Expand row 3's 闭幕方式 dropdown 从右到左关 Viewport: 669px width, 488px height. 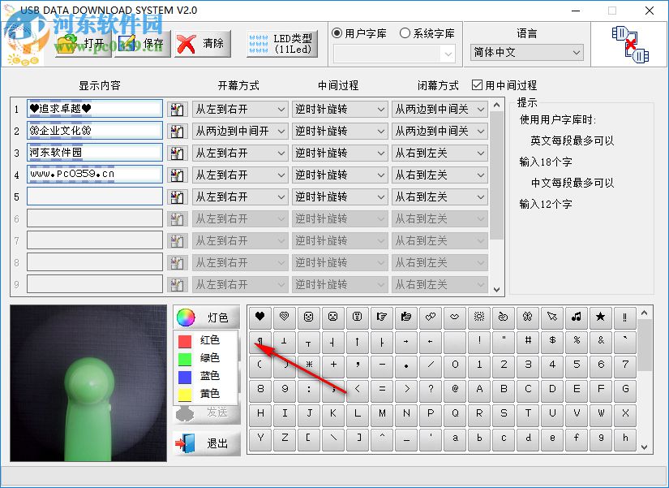coord(440,152)
